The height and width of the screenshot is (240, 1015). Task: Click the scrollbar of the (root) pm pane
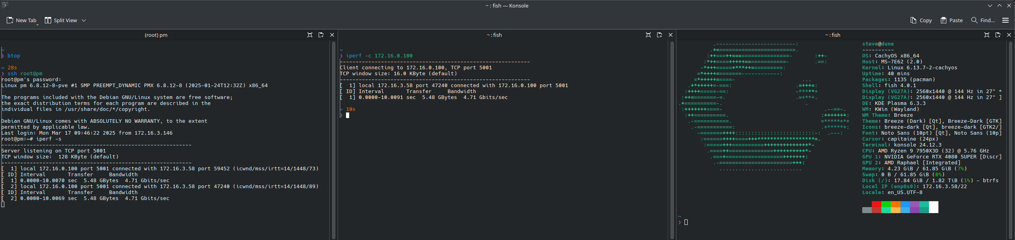pyautogui.click(x=333, y=139)
